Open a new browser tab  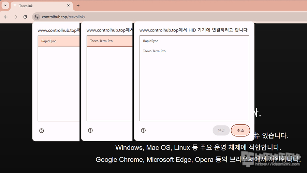point(78,5)
